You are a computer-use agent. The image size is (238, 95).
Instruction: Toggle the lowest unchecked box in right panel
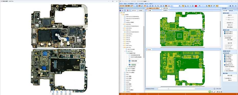(x=225, y=78)
